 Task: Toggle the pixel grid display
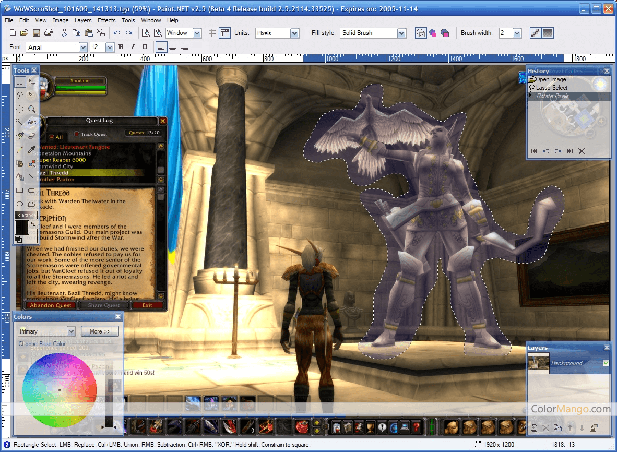212,33
